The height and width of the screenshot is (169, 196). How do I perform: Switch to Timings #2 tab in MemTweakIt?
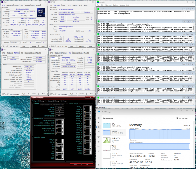pos(43,101)
